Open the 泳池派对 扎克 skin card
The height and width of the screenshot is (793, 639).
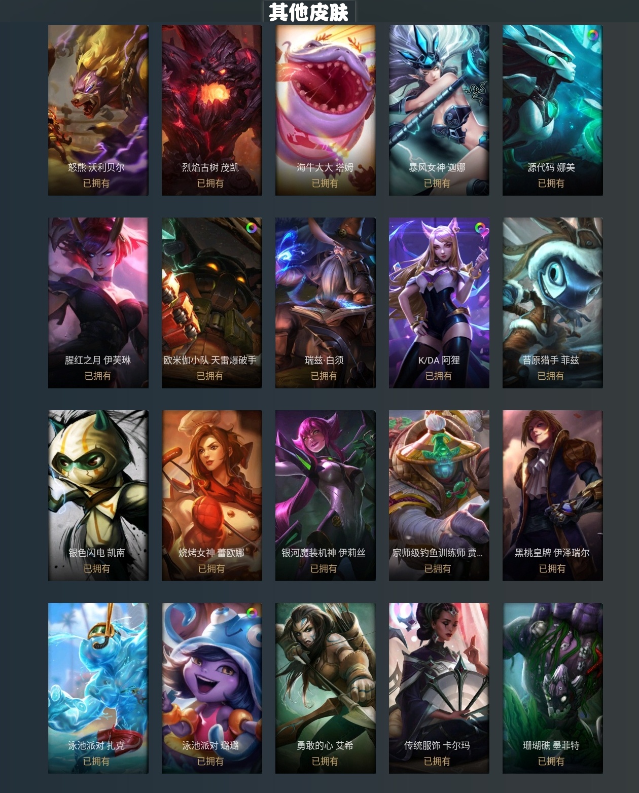point(98,688)
